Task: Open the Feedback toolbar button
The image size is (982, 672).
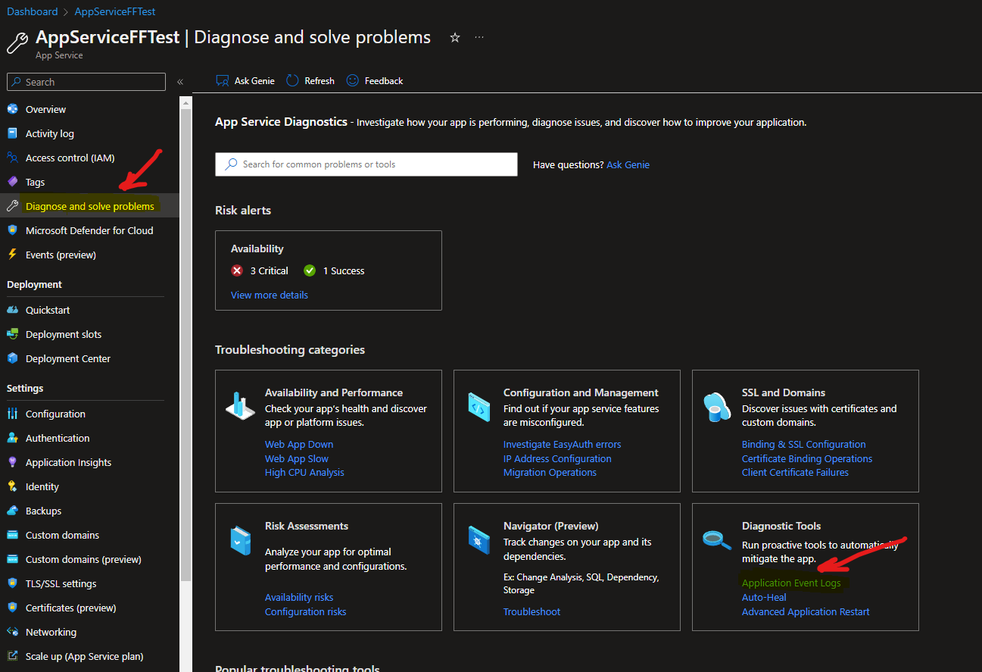Action: point(375,80)
